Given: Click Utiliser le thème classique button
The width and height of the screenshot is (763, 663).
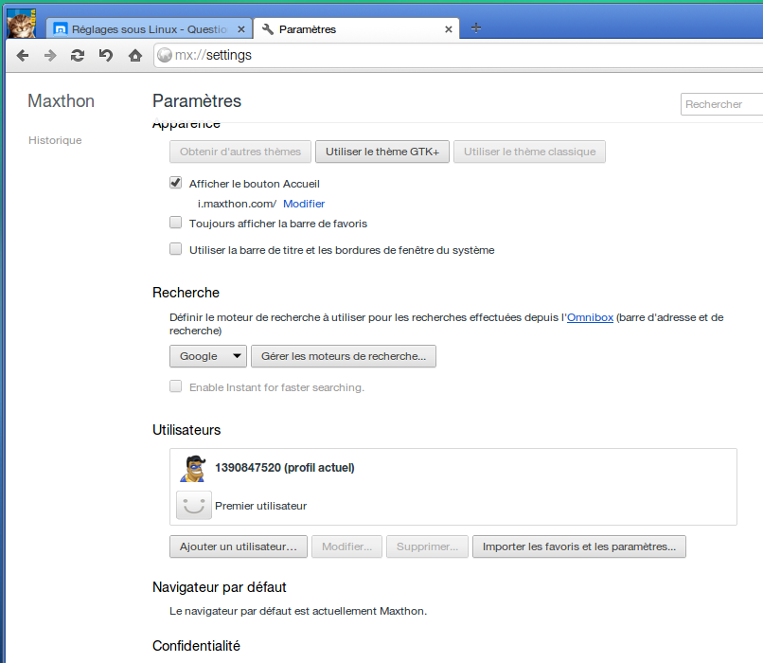Looking at the screenshot, I should click(x=529, y=152).
